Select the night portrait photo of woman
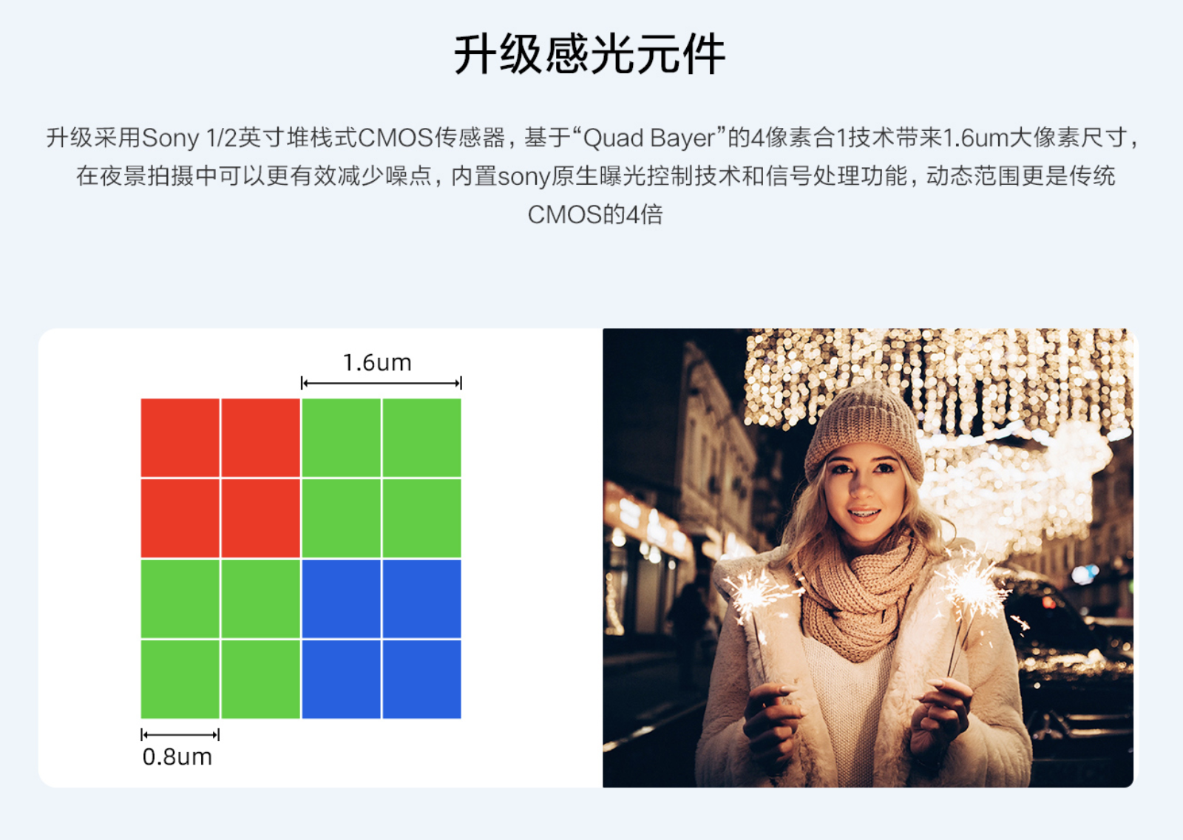Image resolution: width=1183 pixels, height=840 pixels. 868,558
